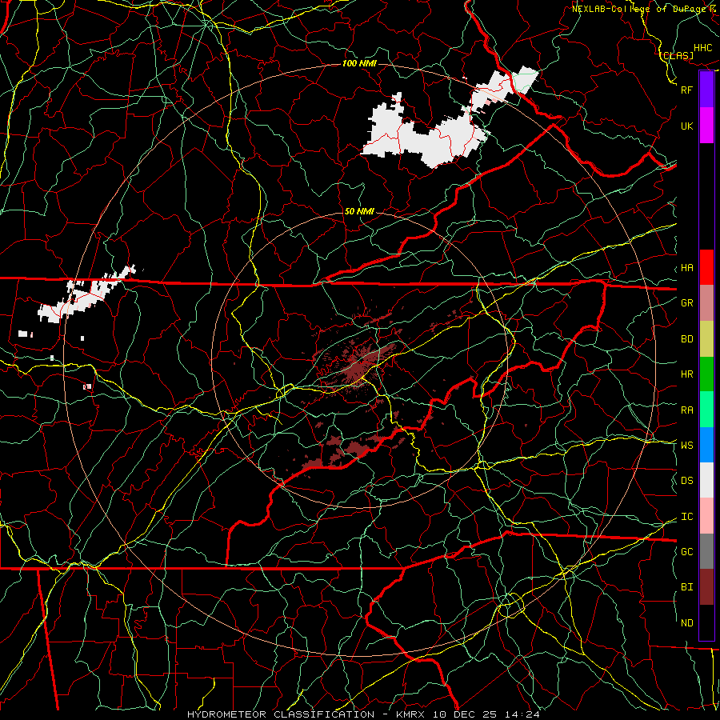Click the purple RF color swatch in legend
The height and width of the screenshot is (720, 720).
(x=706, y=90)
